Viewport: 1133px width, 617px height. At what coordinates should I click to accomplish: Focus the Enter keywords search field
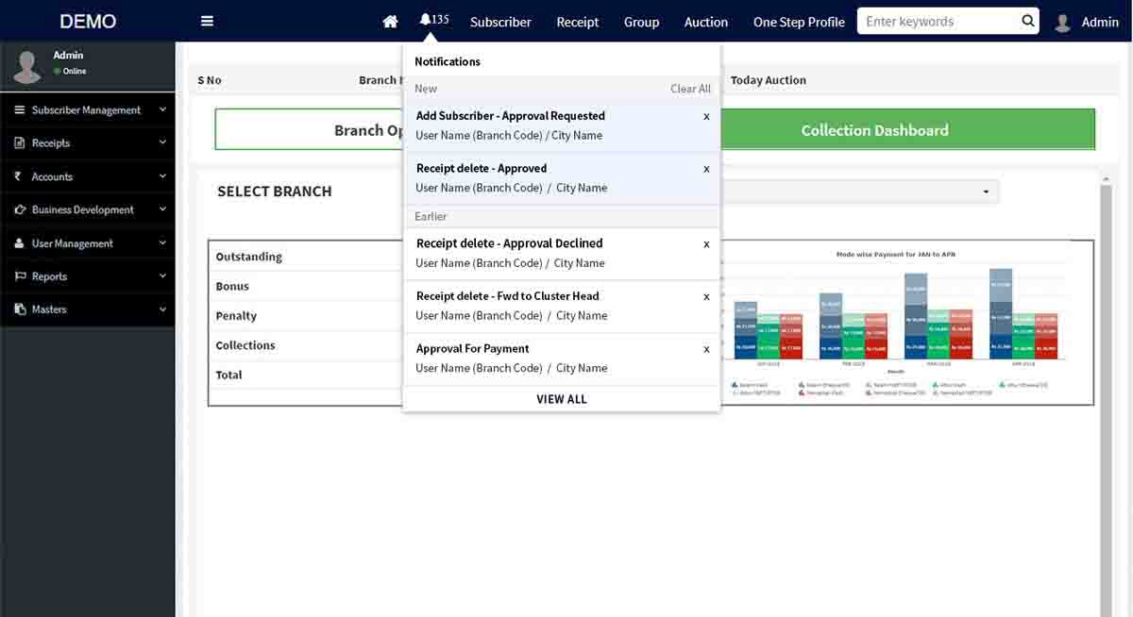(940, 21)
